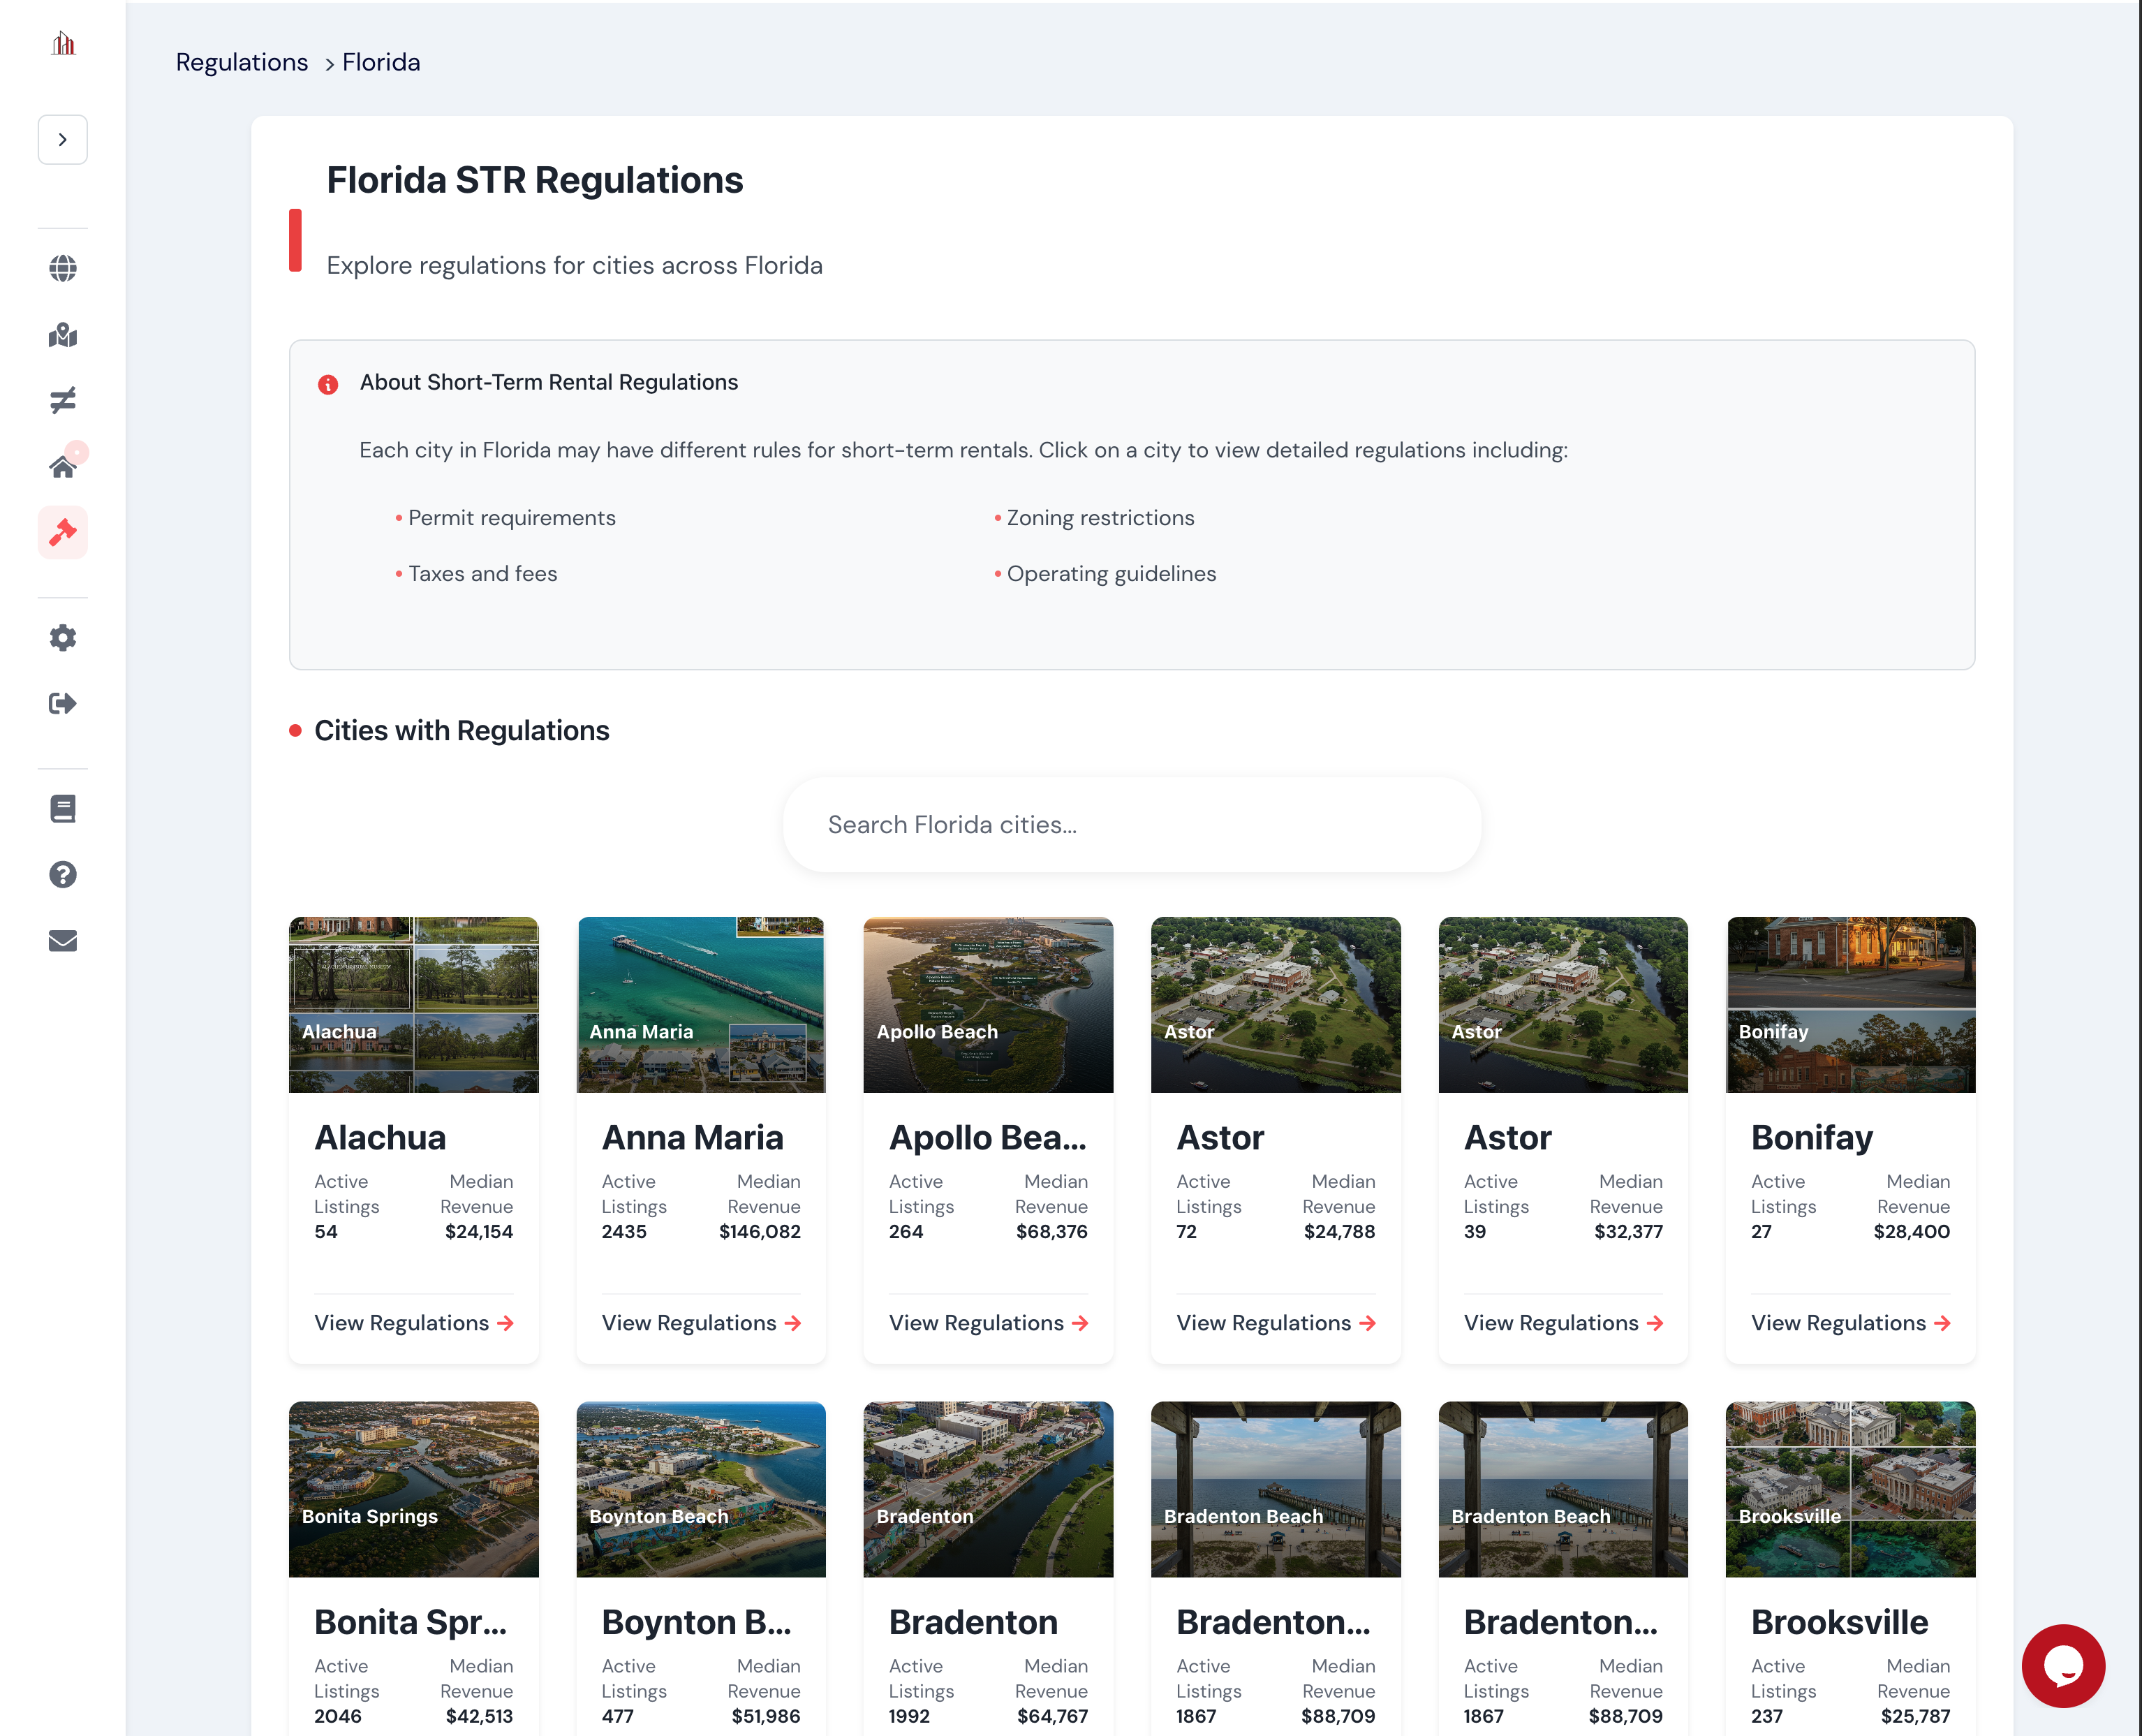Image resolution: width=2142 pixels, height=1736 pixels.
Task: Click the help question mark icon
Action: (x=62, y=875)
